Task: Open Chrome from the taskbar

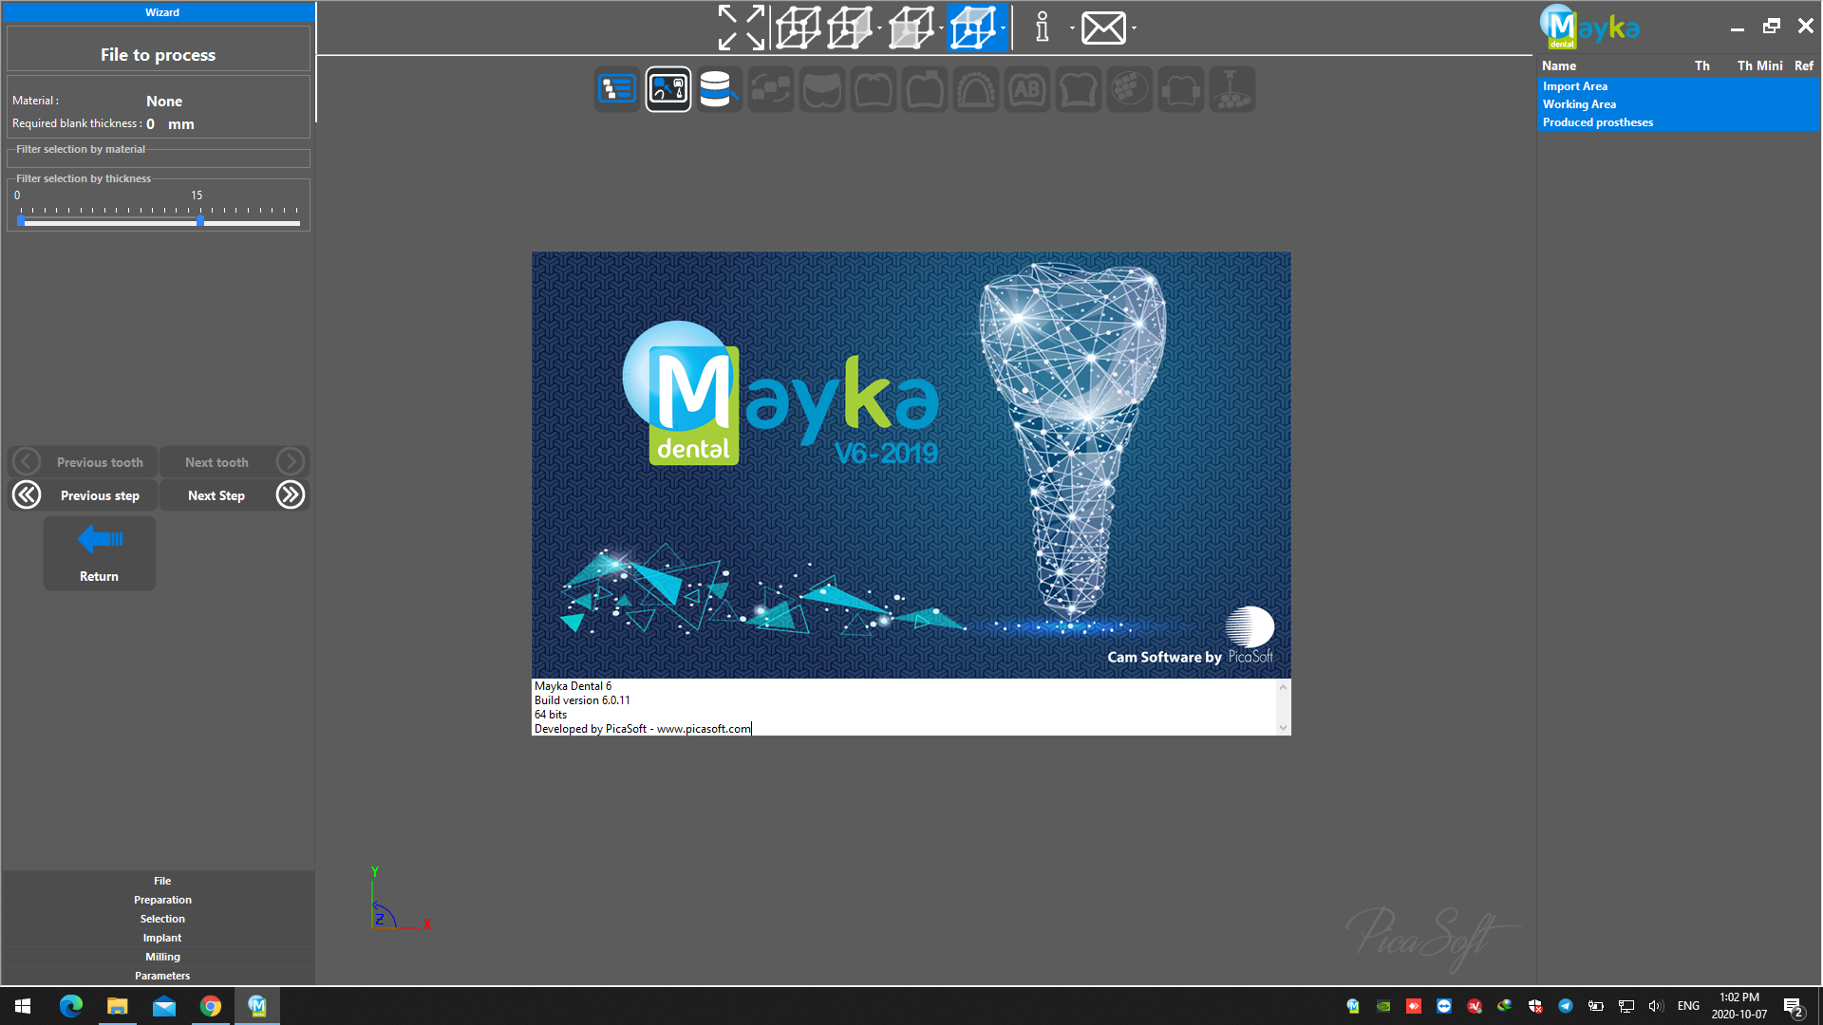Action: (x=211, y=1006)
